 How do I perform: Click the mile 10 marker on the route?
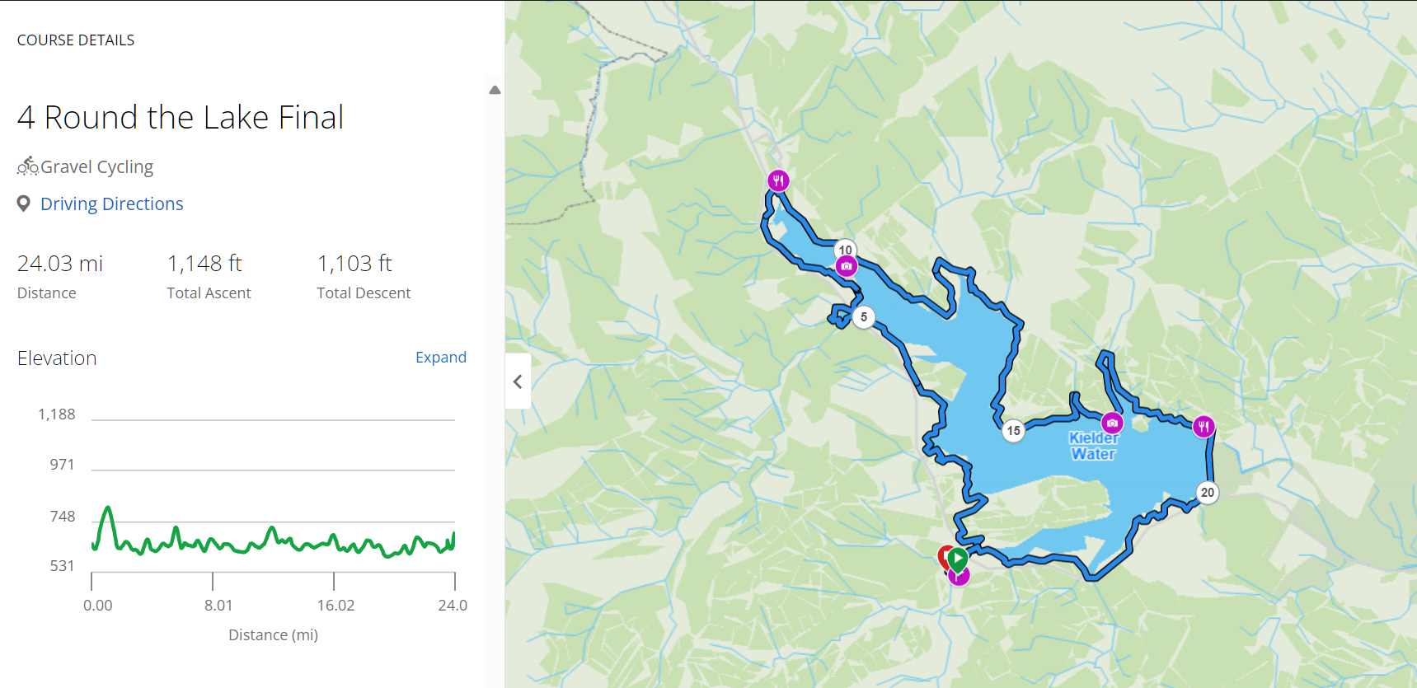pos(844,250)
